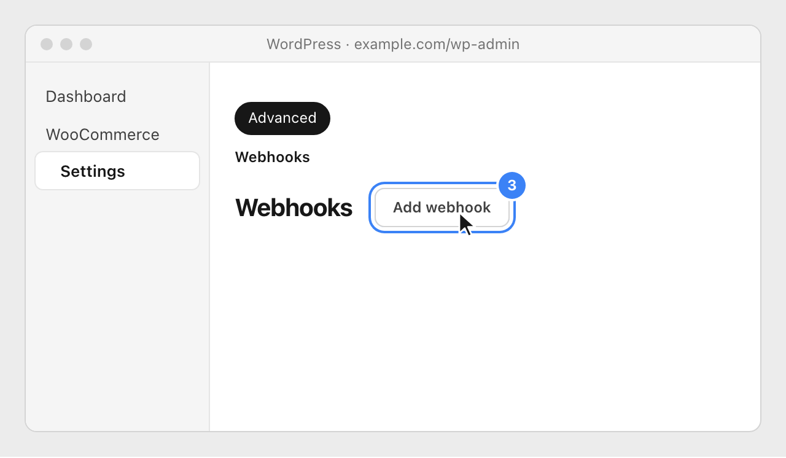Viewport: 786px width, 458px height.
Task: Click the large Webhooks page heading
Action: tap(294, 208)
